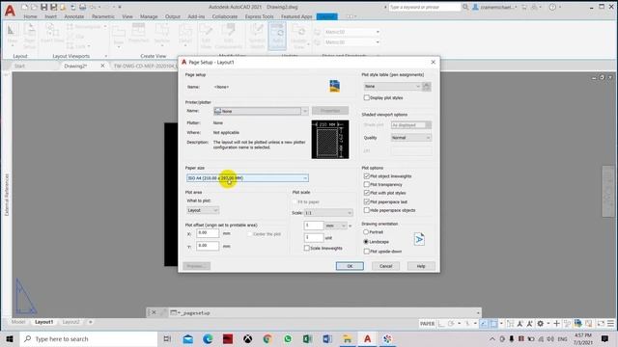Open the What to plot dropdown

coord(203,210)
